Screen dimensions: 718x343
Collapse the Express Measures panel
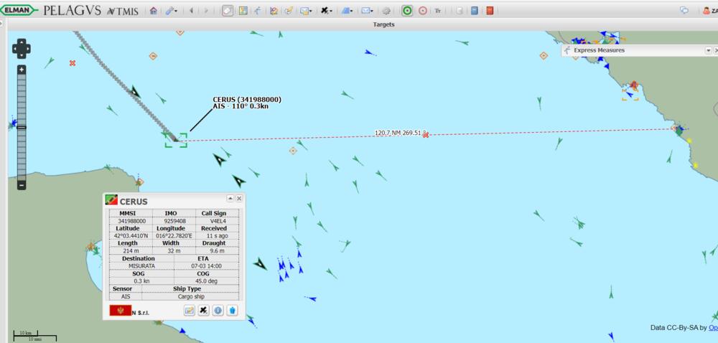[708, 50]
